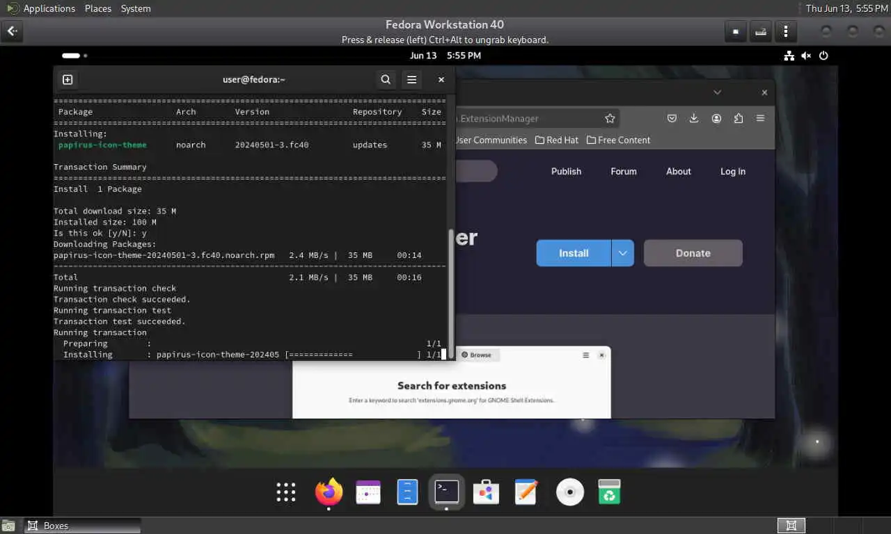The width and height of the screenshot is (891, 534).
Task: Open a new terminal tab
Action: pyautogui.click(x=68, y=79)
